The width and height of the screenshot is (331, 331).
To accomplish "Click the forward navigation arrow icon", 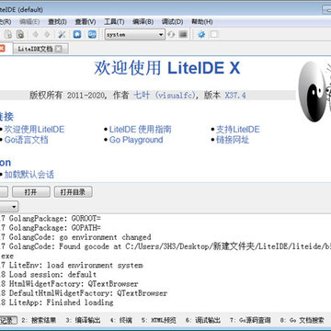I will point(47,34).
